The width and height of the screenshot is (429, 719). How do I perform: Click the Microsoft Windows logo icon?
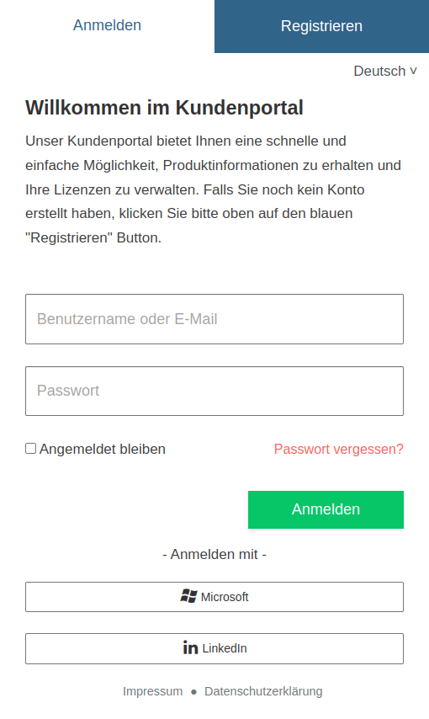point(188,596)
